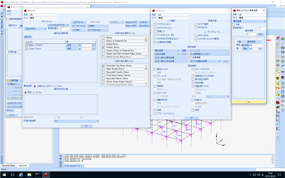Click the green folder icon in right toolbar
This screenshot has height=178, width=285.
283,38
